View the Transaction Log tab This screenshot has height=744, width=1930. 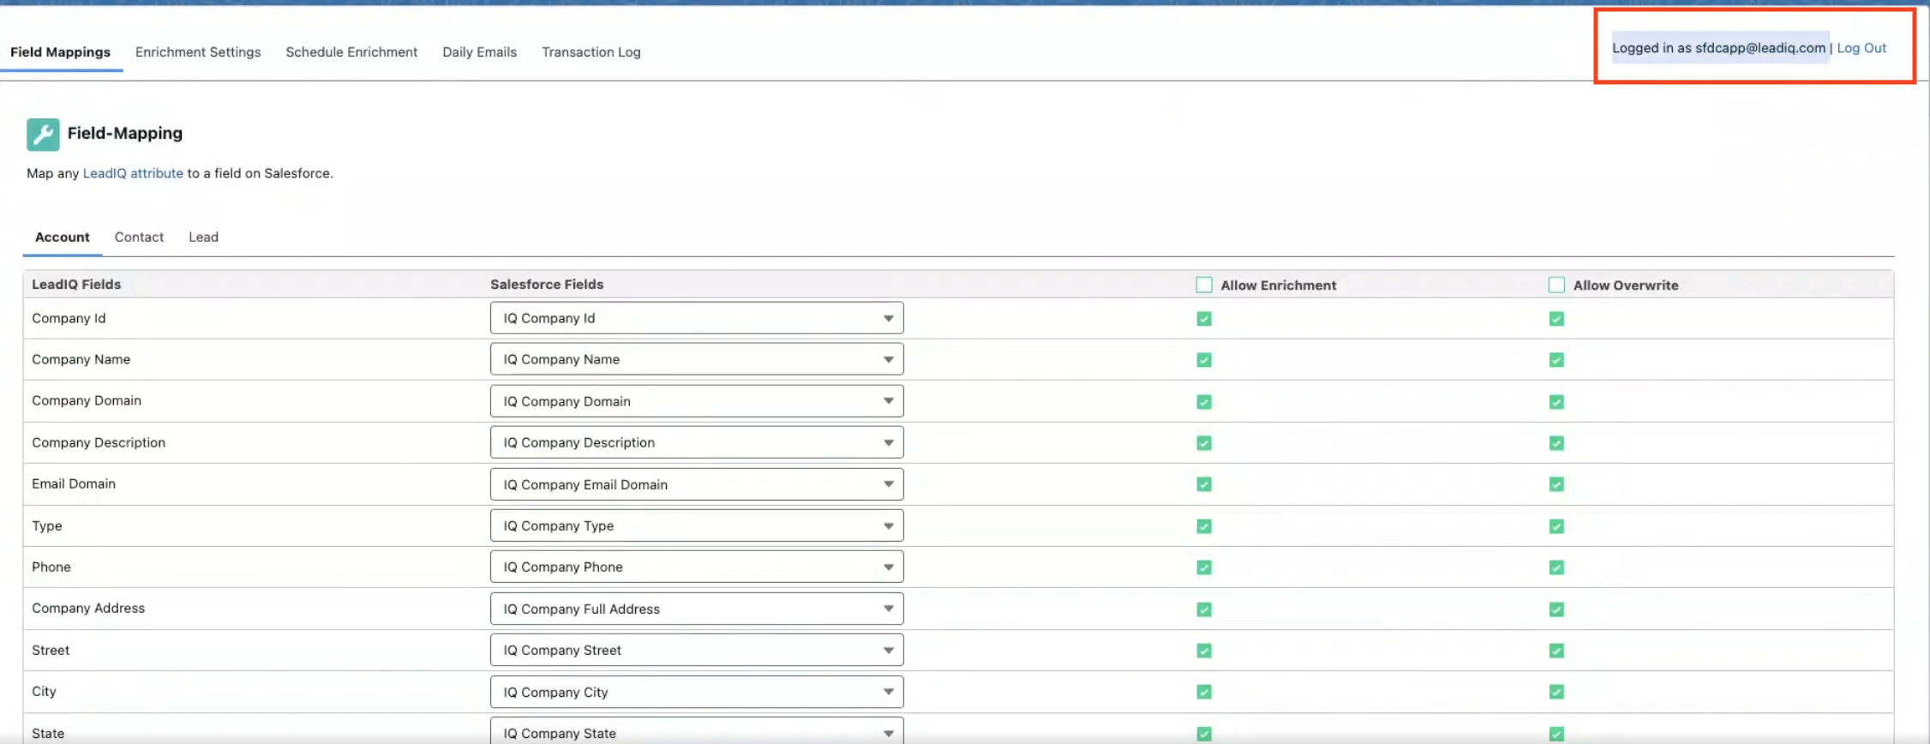click(590, 52)
